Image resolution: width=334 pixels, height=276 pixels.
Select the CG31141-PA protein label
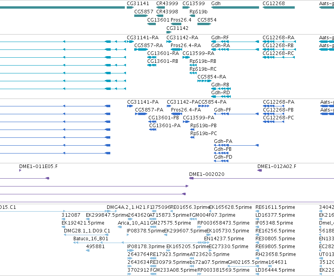coord(143,102)
